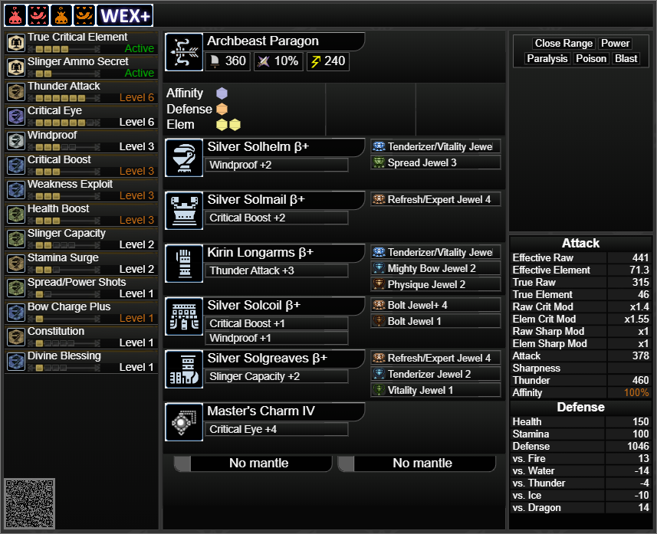Open the Spread Jewel 3 decoration slot

pyautogui.click(x=435, y=162)
